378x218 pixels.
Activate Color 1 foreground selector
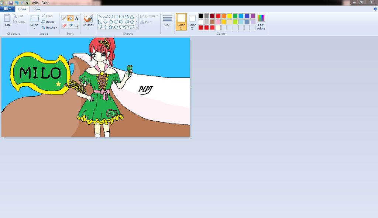coord(181,22)
